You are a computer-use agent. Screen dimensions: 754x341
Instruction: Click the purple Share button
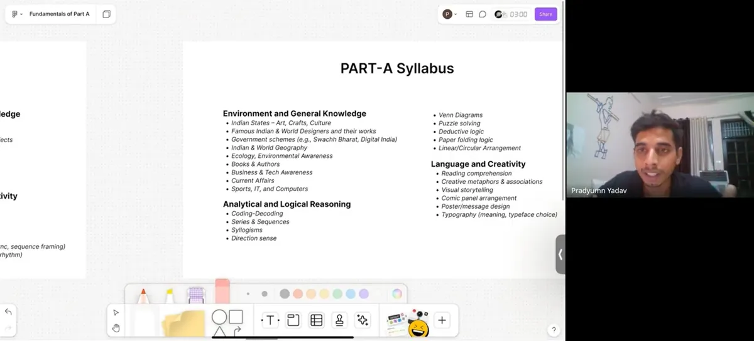(545, 14)
